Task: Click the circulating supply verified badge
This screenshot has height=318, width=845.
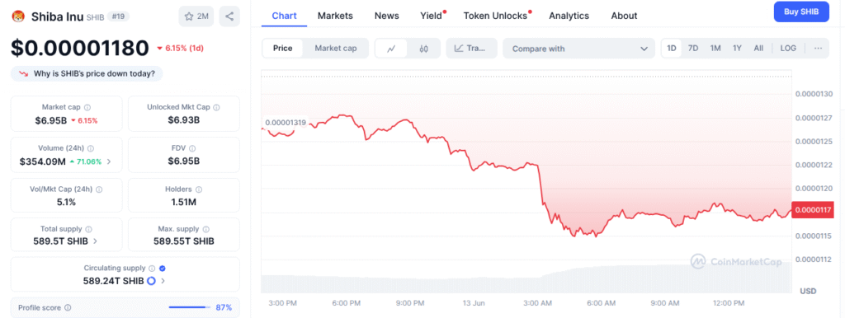Action: (x=163, y=268)
